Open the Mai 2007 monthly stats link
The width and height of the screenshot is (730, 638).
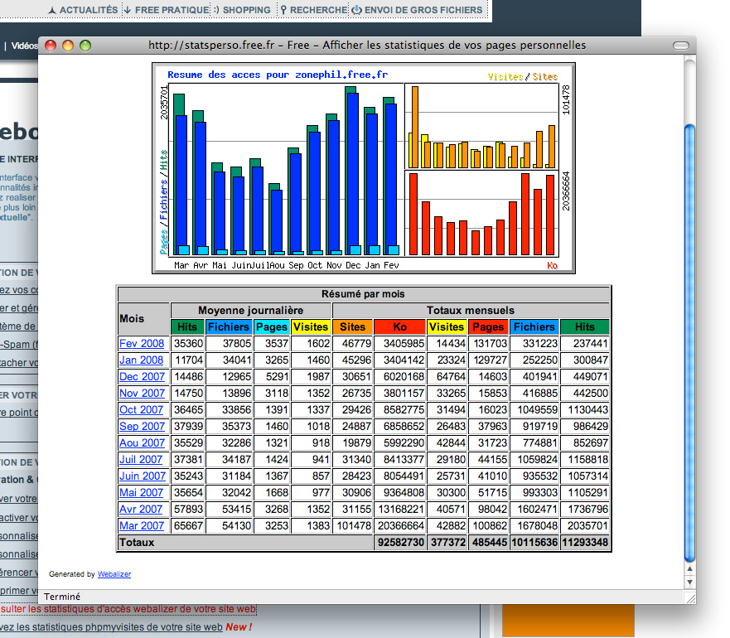(x=141, y=493)
